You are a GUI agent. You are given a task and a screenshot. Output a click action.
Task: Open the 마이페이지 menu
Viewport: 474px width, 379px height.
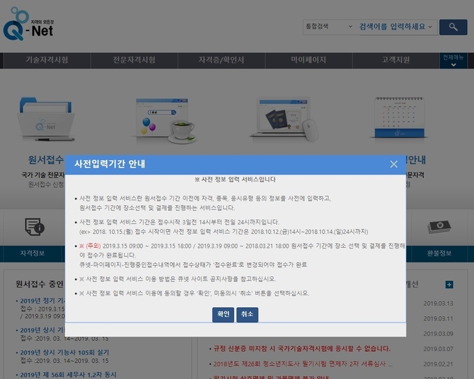309,60
